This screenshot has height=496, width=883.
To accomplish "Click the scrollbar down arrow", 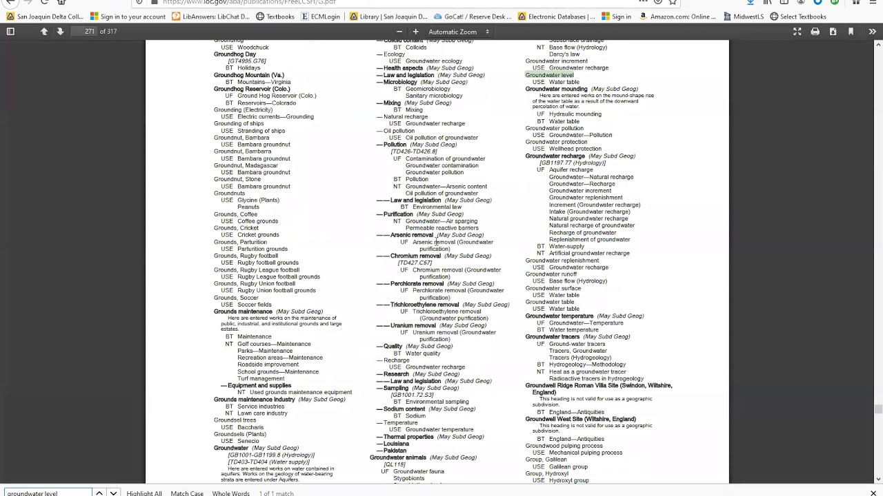I will tap(878, 479).
